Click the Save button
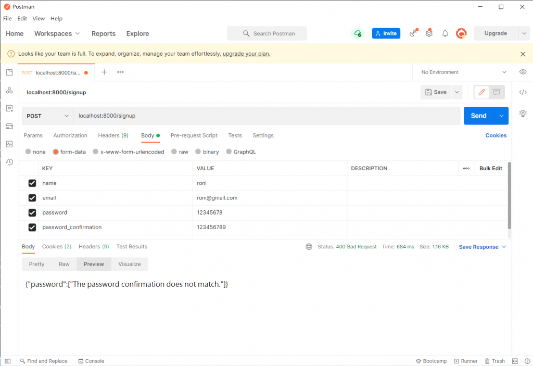533x366 pixels. [436, 92]
